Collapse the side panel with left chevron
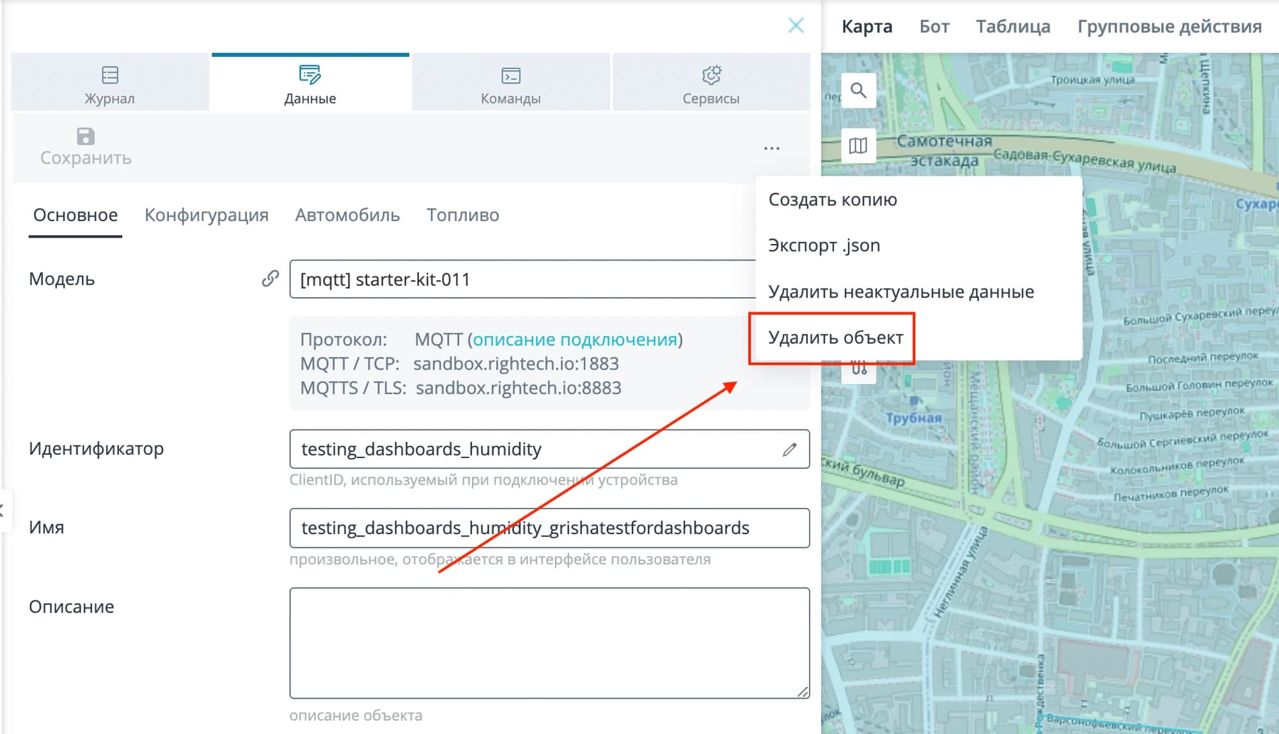Image resolution: width=1279 pixels, height=734 pixels. (x=3, y=510)
